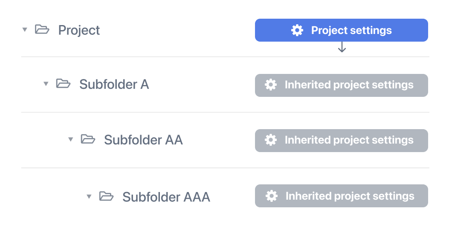This screenshot has width=452, height=226.
Task: Select the Project folder label
Action: [79, 30]
